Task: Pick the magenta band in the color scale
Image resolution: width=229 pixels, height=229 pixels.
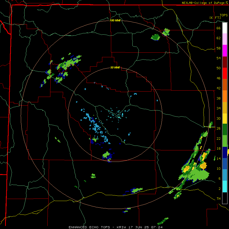Action: [x=225, y=51]
